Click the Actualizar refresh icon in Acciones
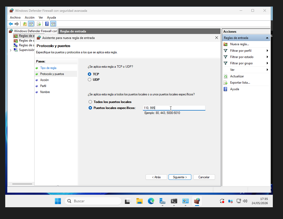The width and height of the screenshot is (283, 219). tap(226, 76)
